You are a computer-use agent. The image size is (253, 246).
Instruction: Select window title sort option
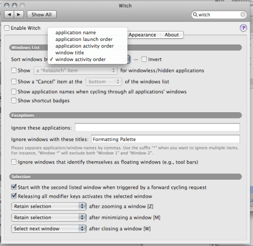point(88,53)
